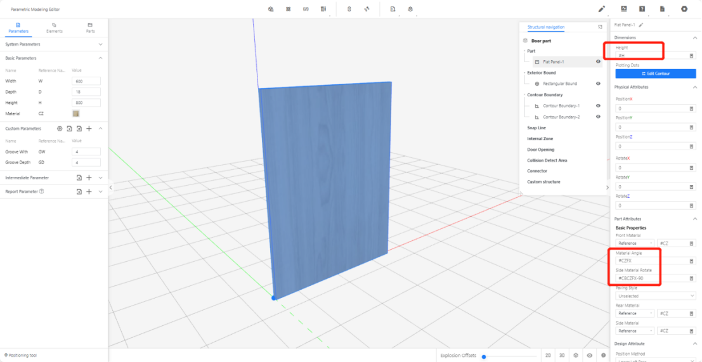
Task: Open calculator icon beside Height field
Action: coord(691,56)
